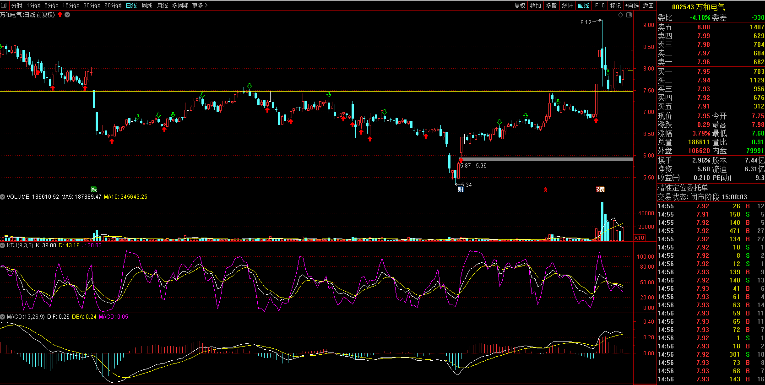Image resolution: width=765 pixels, height=385 pixels.
Task: Click the MACD DEA: 0.24 label
Action: [84, 317]
